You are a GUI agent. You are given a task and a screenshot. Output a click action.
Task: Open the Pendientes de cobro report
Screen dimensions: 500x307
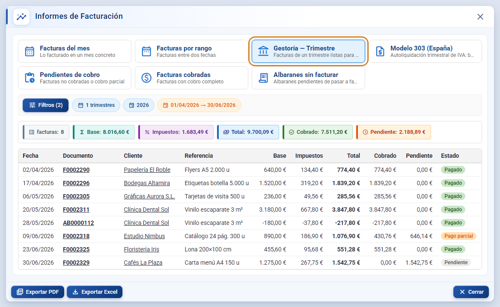[74, 78]
